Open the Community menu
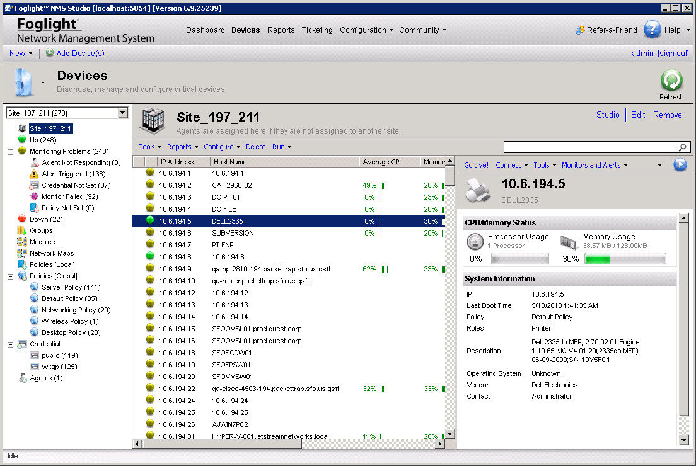The width and height of the screenshot is (696, 466). pos(422,30)
